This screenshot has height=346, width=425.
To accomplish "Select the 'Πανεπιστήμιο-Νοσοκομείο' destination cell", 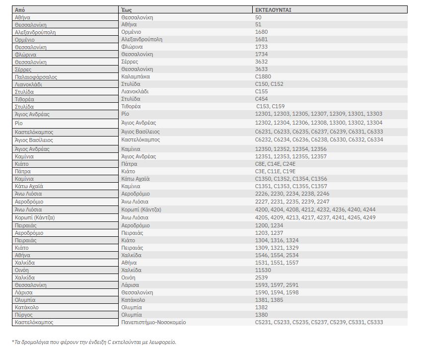I will (153, 322).
